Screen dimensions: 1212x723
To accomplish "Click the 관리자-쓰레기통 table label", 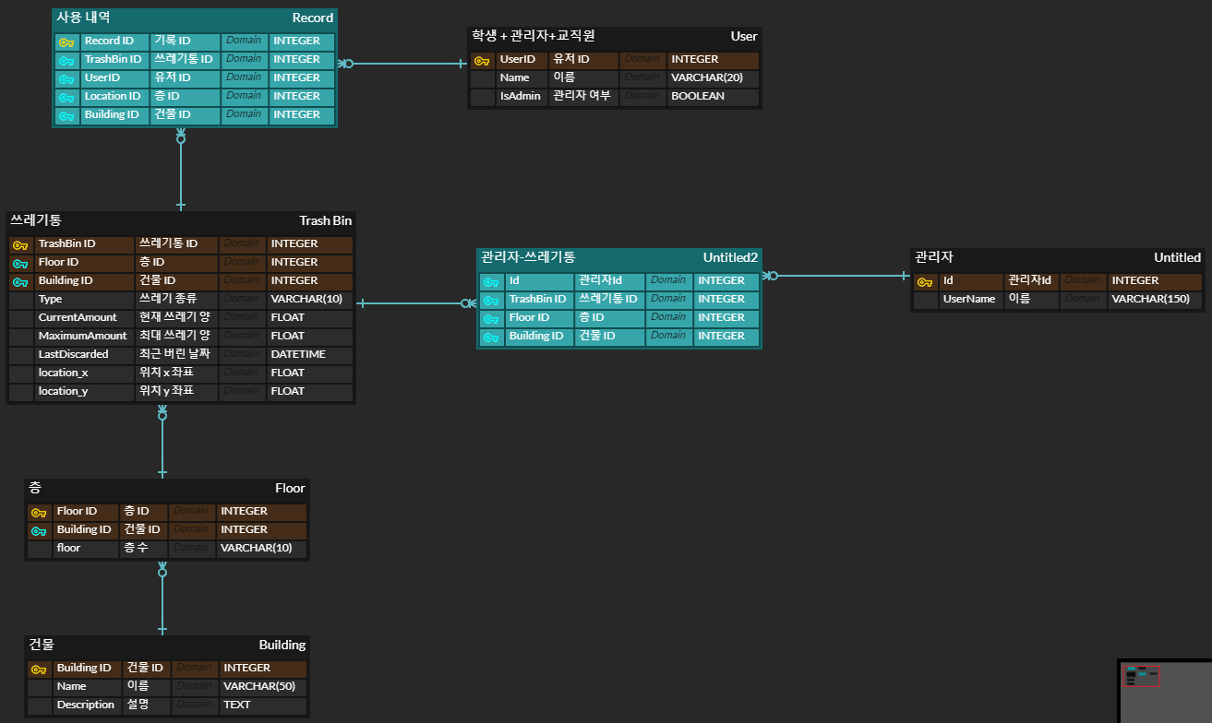I will pyautogui.click(x=528, y=257).
